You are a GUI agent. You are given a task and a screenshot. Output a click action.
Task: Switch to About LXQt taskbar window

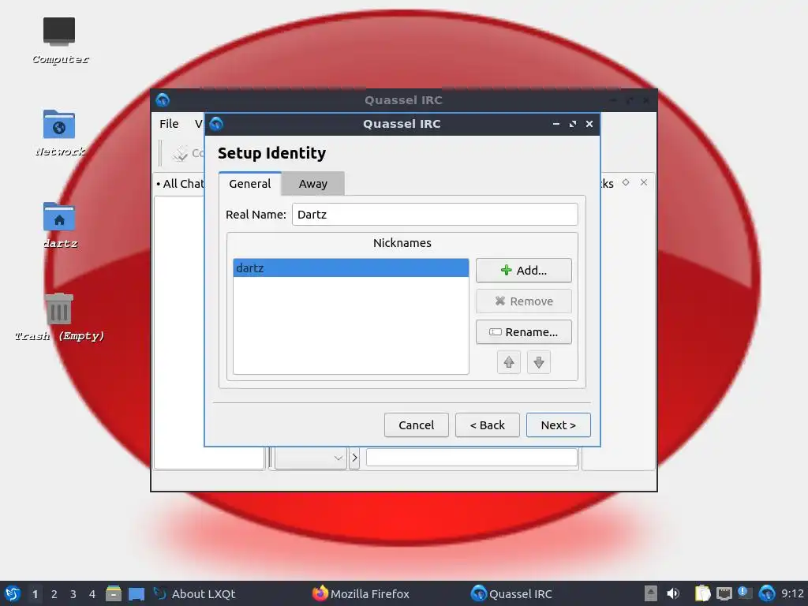coord(195,593)
